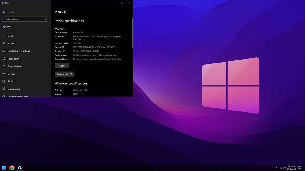Open the Action Center notifications icon
The height and width of the screenshot is (171, 305).
(300, 168)
